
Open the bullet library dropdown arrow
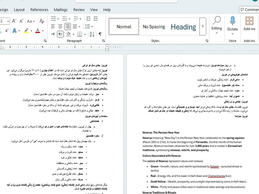pos(58,19)
